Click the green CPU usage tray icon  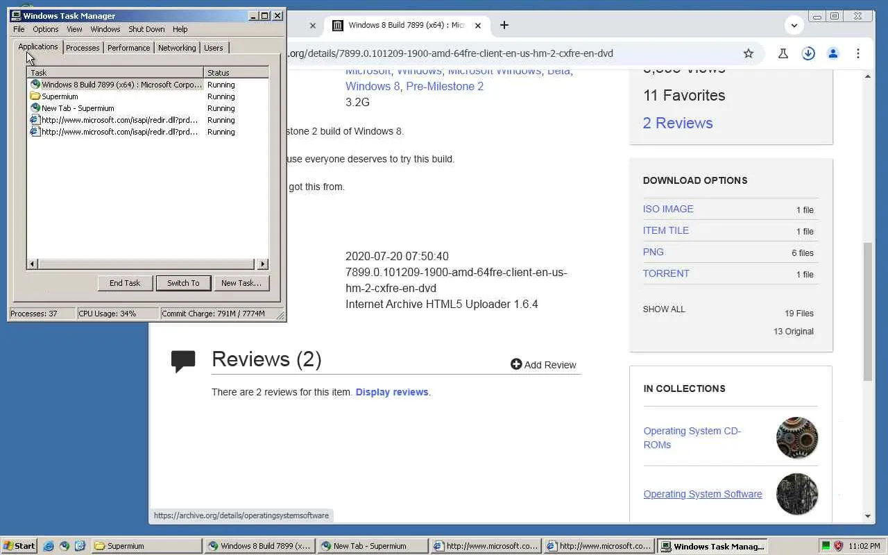pos(826,546)
